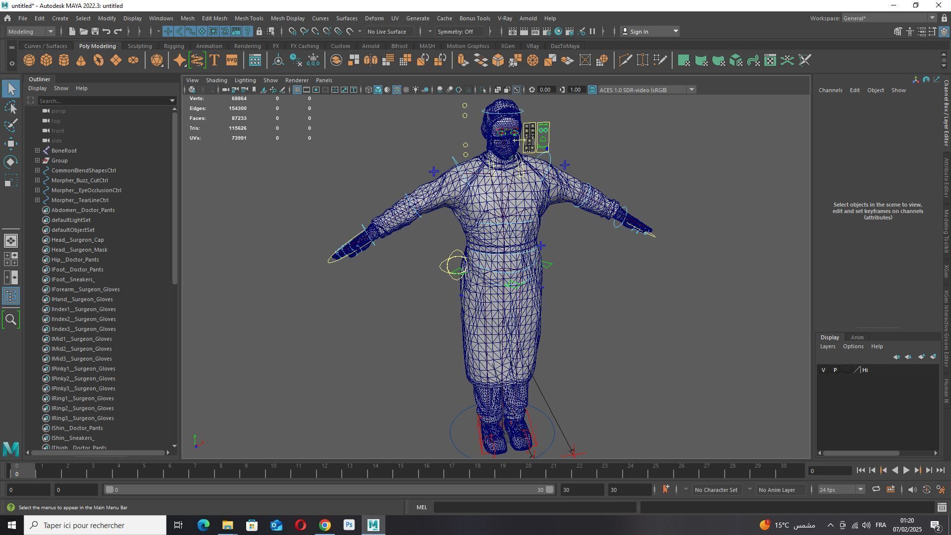Click the Save scene icon

pyautogui.click(x=95, y=31)
